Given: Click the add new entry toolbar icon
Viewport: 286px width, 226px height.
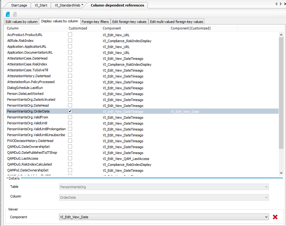Looking at the screenshot, I should coord(8,14).
